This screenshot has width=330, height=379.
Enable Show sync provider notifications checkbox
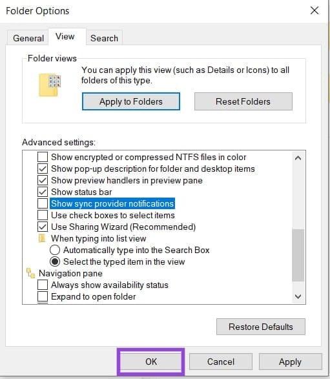tap(43, 203)
